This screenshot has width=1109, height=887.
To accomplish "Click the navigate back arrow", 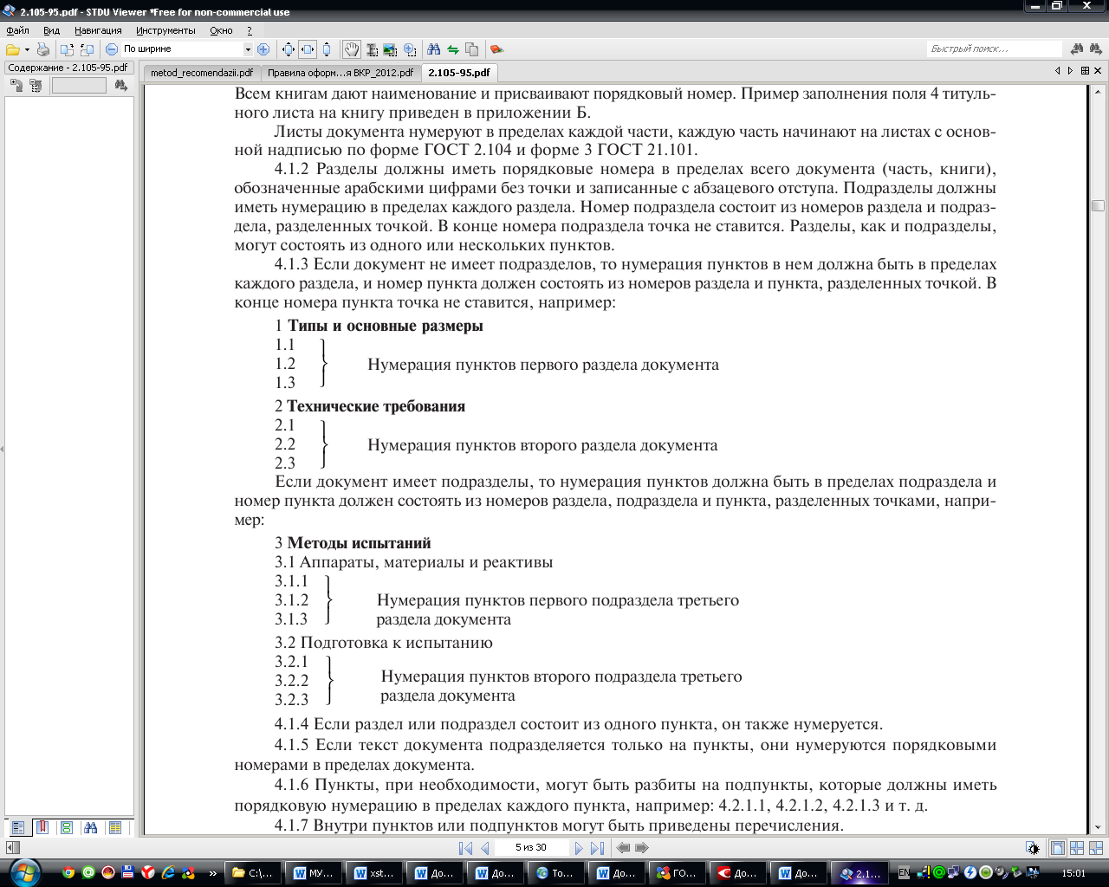I will click(x=623, y=848).
